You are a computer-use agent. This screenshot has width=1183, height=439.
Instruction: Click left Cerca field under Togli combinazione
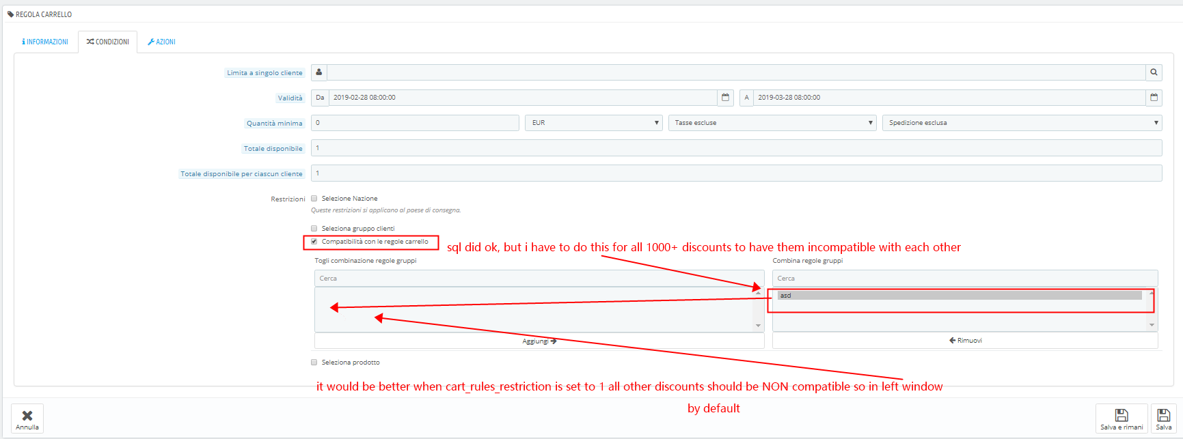pyautogui.click(x=539, y=279)
